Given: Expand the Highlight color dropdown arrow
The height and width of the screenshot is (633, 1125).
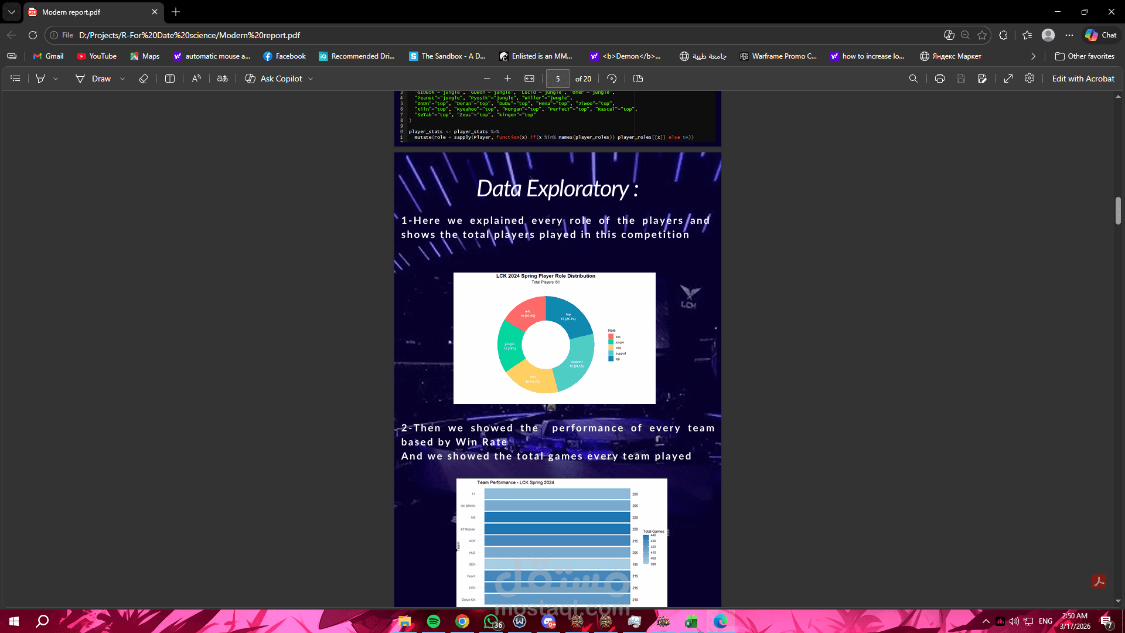Looking at the screenshot, I should (x=56, y=79).
